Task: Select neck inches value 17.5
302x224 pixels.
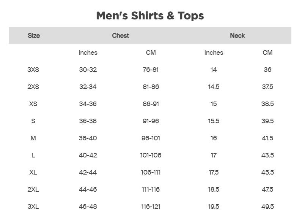Action: (214, 172)
